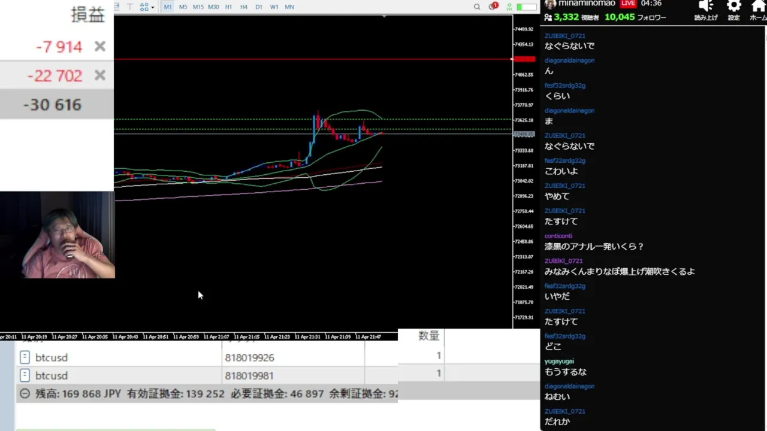This screenshot has width=767, height=431.
Task: Close the position showing -7 914 loss
Action: tap(99, 46)
